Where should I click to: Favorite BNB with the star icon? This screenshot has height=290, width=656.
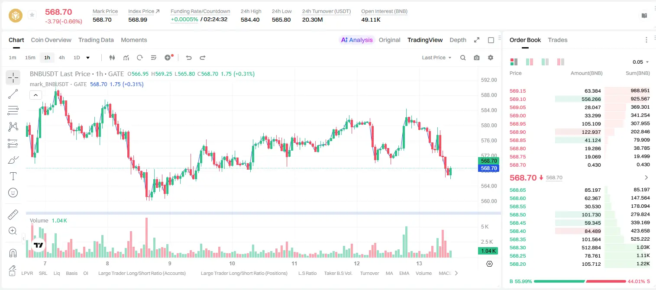click(32, 15)
